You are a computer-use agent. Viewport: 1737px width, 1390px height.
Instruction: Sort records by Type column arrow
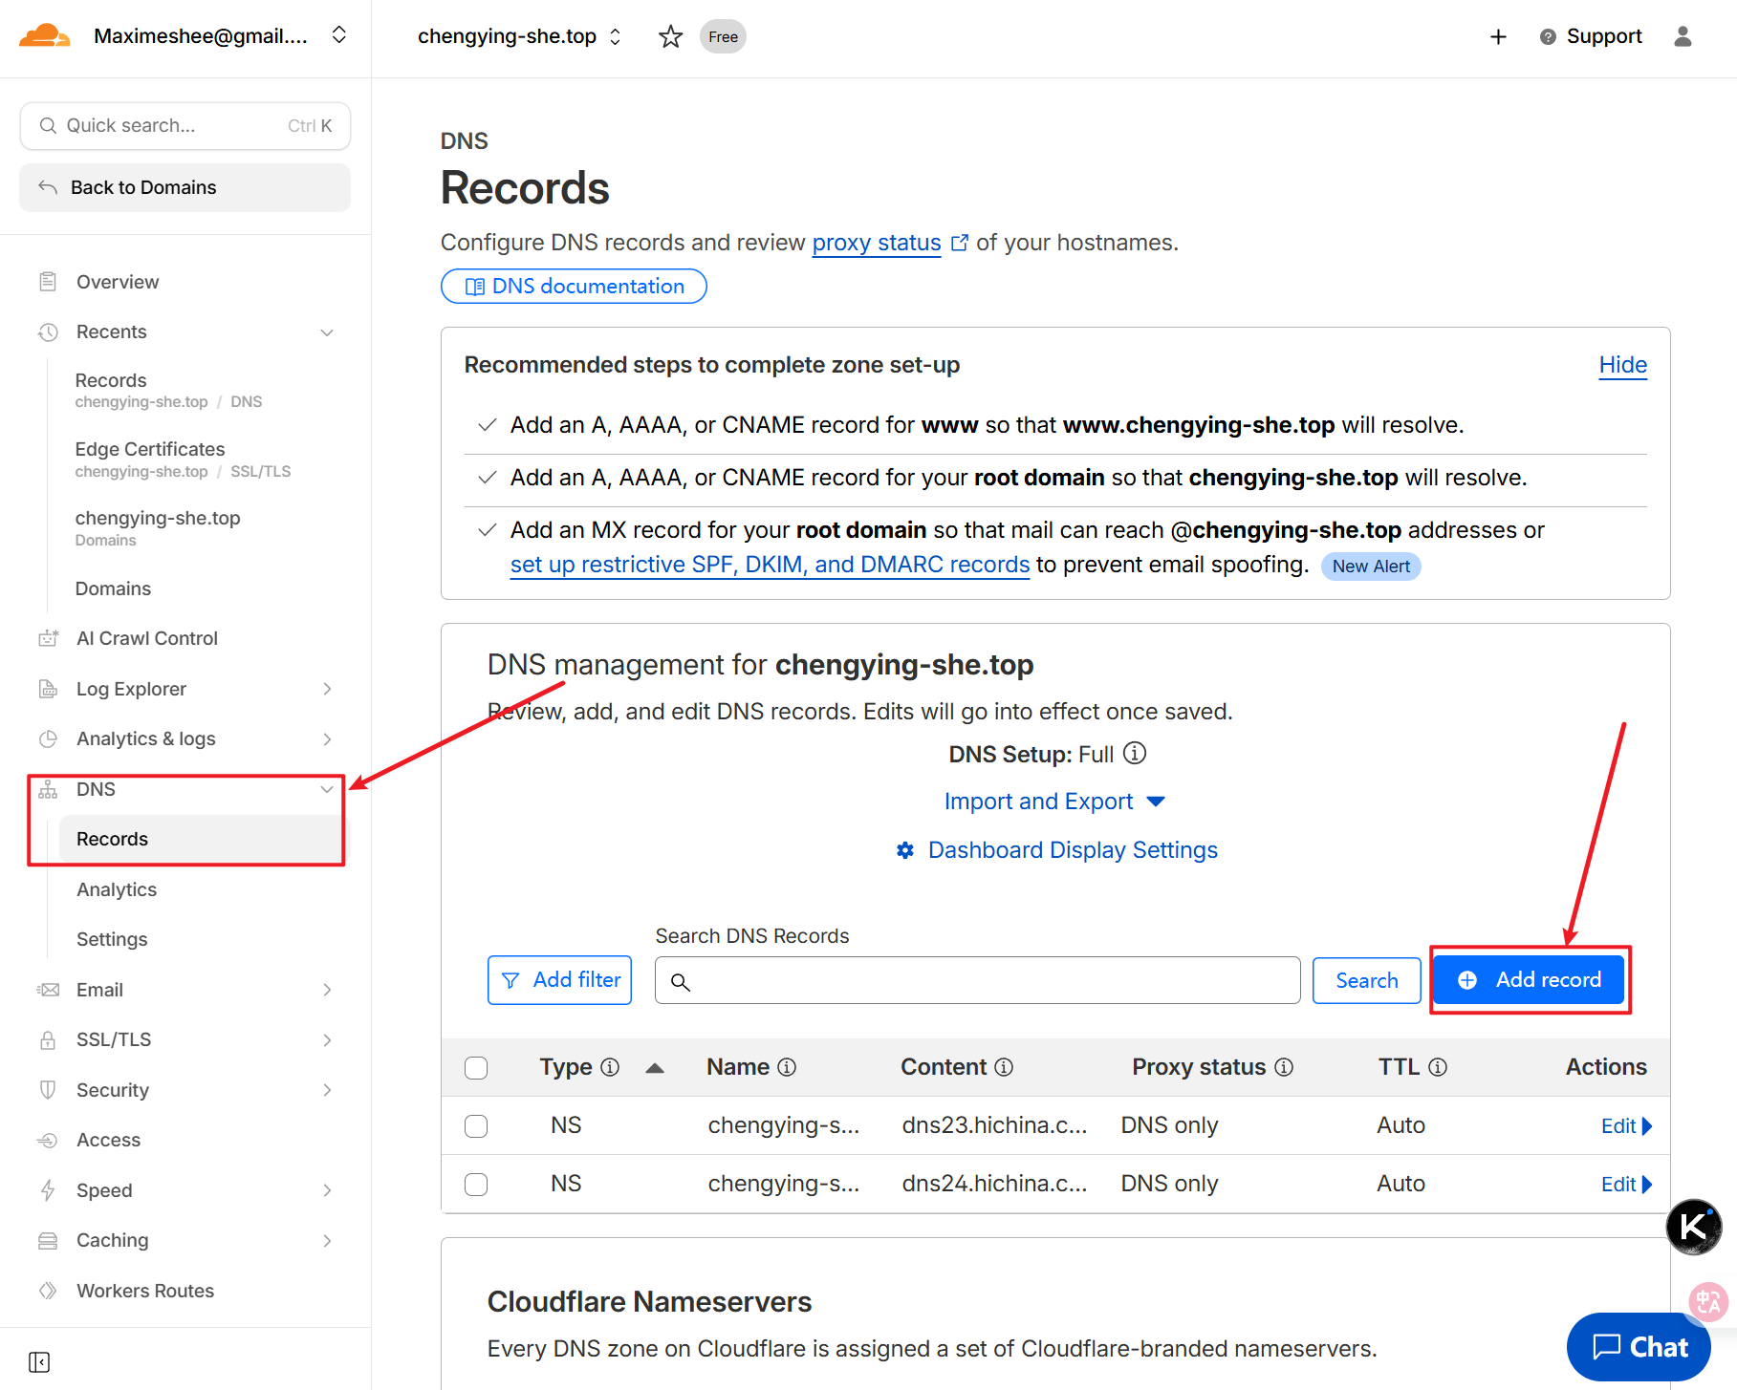coord(655,1068)
